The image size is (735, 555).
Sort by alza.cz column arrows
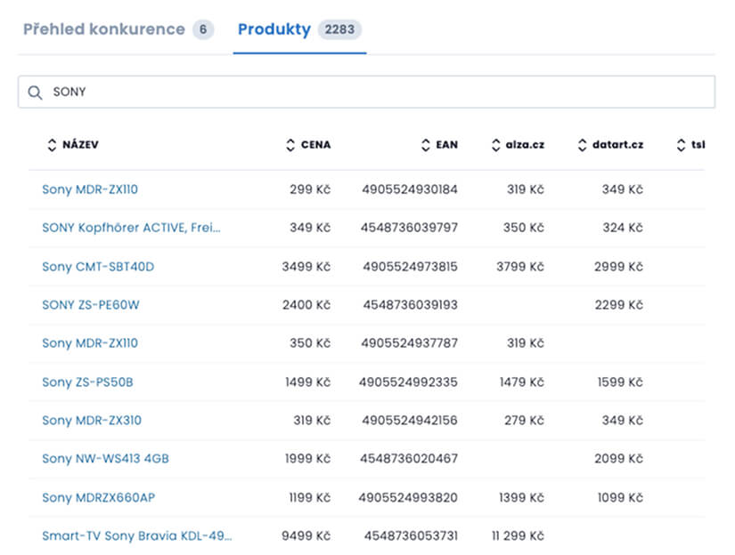(x=496, y=145)
